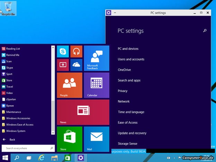Click the down arrow of the apps list scrollbar
Viewport: 216px width, 162px height.
[53, 133]
